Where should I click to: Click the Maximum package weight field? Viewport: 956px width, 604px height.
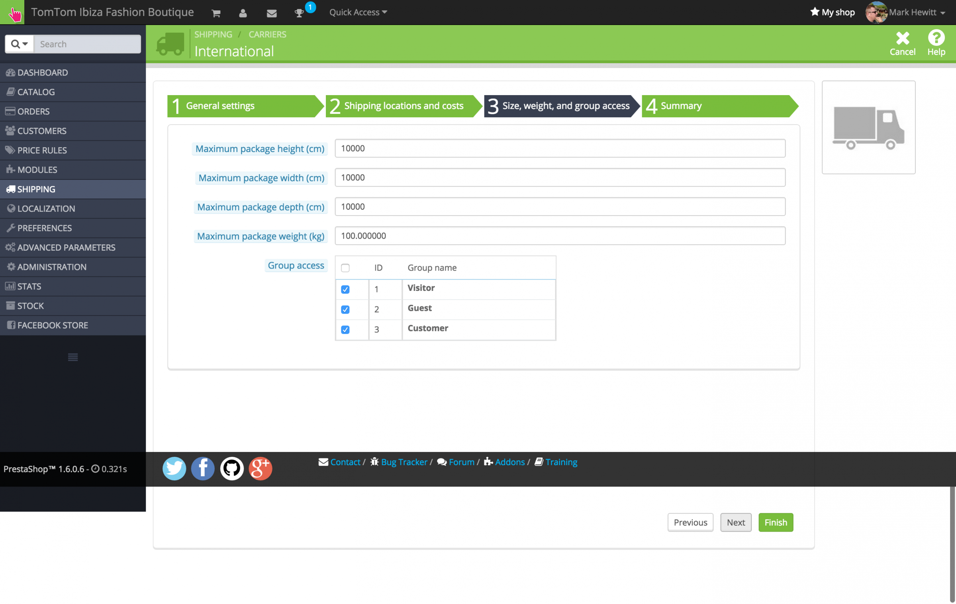(x=560, y=236)
